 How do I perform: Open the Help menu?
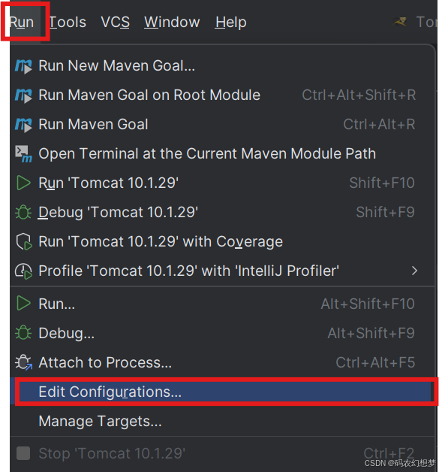[x=231, y=22]
